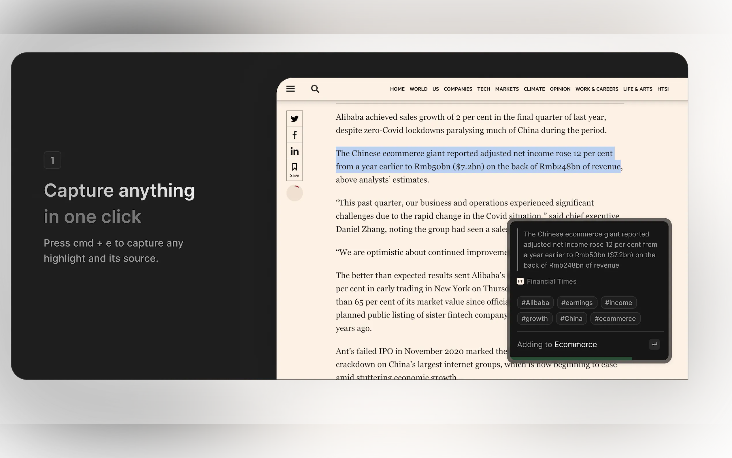Open the WORK & CAREERS section
The height and width of the screenshot is (458, 732).
coord(597,89)
